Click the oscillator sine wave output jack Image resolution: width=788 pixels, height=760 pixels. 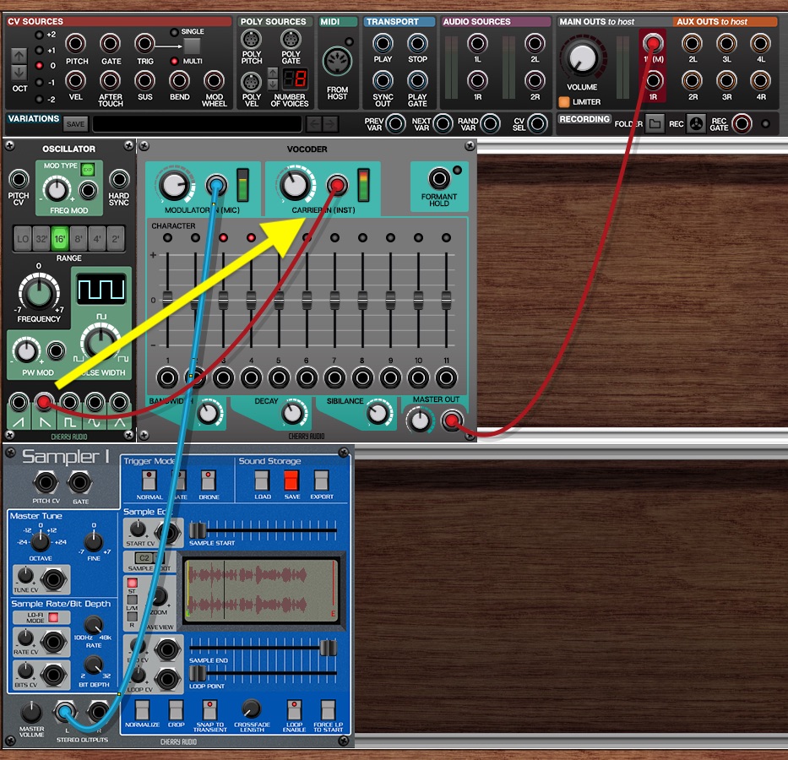(95, 403)
